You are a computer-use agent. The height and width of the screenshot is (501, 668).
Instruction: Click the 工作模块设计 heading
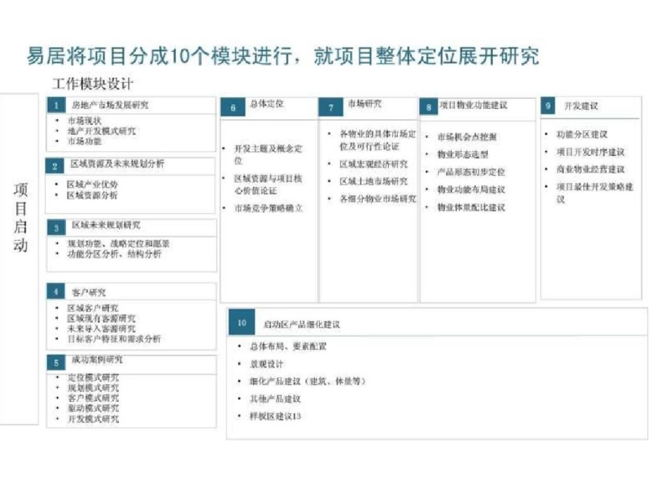(x=92, y=84)
